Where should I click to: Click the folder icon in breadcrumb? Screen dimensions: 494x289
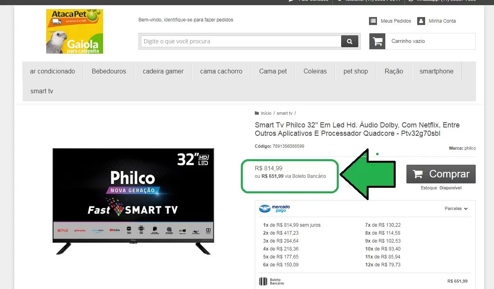pos(257,114)
